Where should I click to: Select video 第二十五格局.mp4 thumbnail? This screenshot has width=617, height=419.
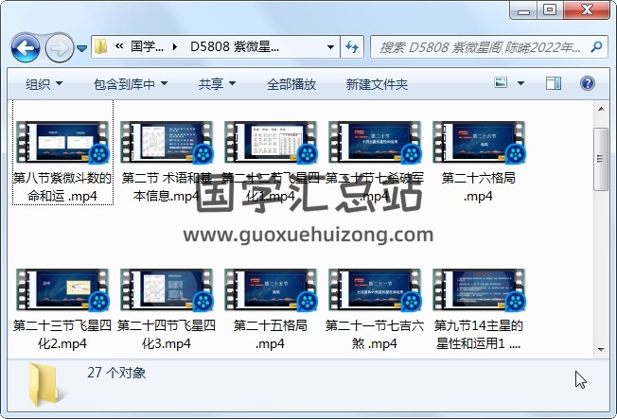(271, 290)
